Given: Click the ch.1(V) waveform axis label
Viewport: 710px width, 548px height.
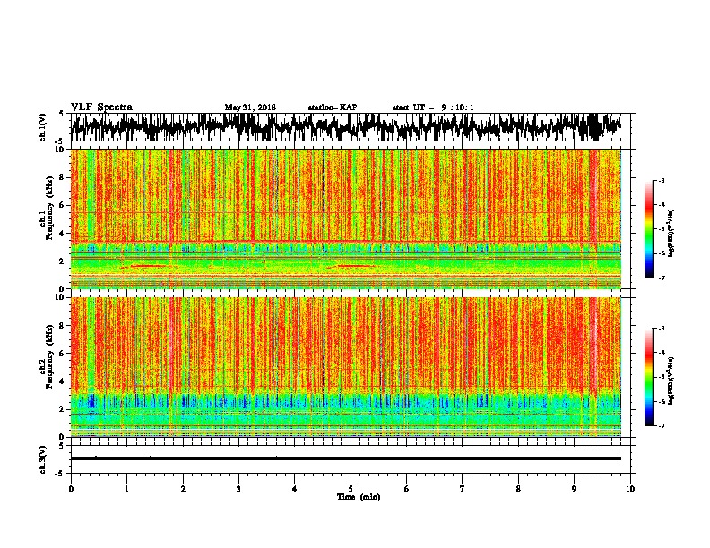Looking at the screenshot, I should pyautogui.click(x=43, y=127).
